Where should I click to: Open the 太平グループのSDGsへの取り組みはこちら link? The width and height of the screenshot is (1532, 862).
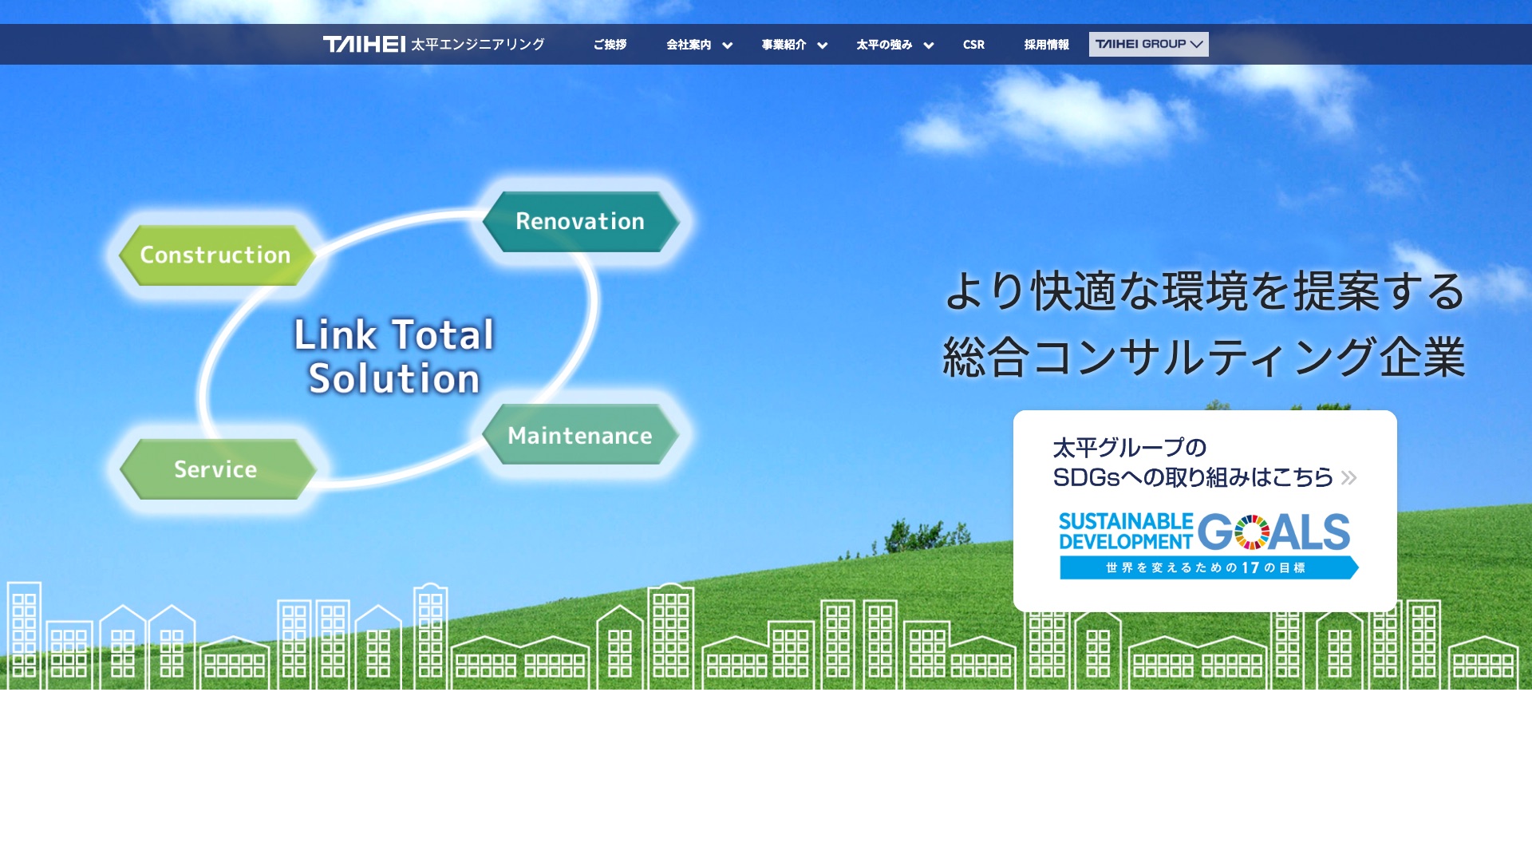[1205, 511]
